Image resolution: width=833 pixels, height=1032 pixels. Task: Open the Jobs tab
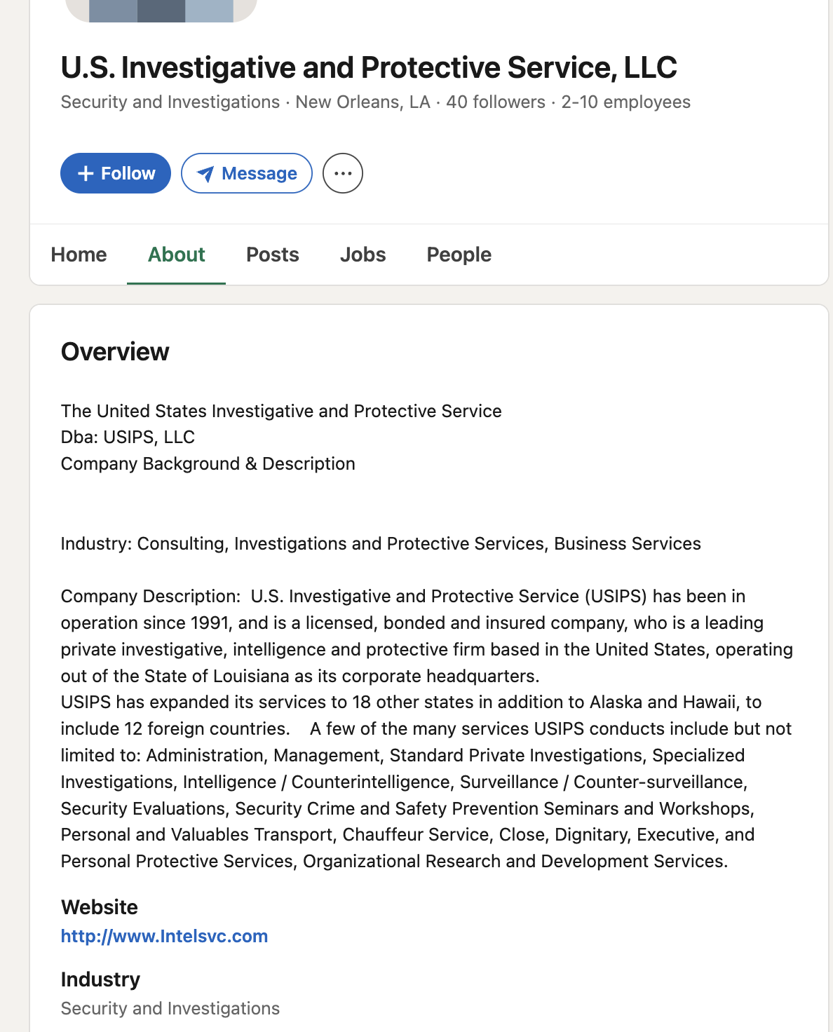[363, 254]
